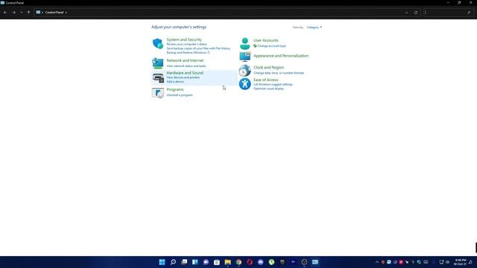Open the Network and Internet heading

click(x=185, y=60)
